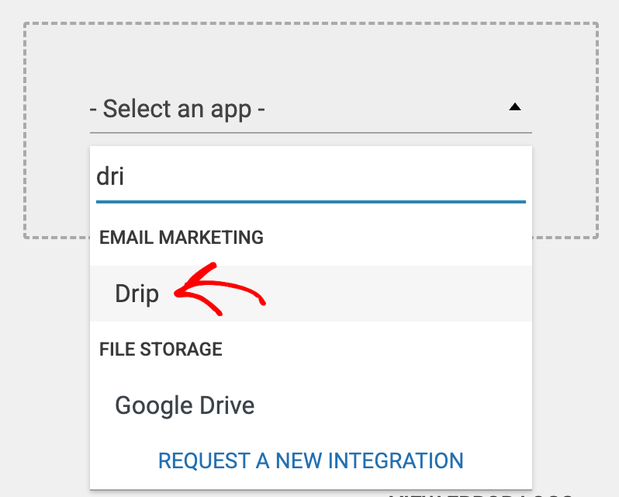Viewport: 619px width, 497px height.
Task: Click the FILE STORAGE category heading
Action: point(161,349)
